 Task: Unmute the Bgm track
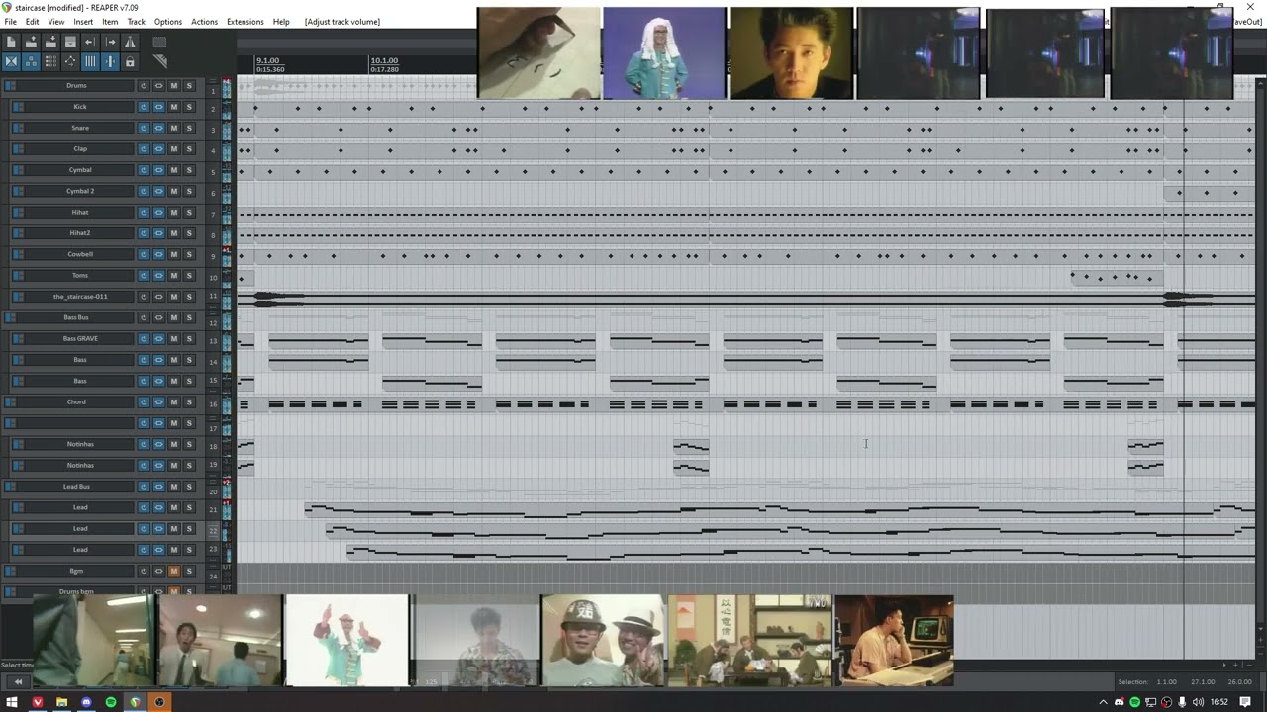point(174,571)
